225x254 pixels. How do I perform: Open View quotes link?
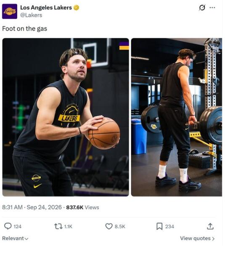pyautogui.click(x=197, y=238)
